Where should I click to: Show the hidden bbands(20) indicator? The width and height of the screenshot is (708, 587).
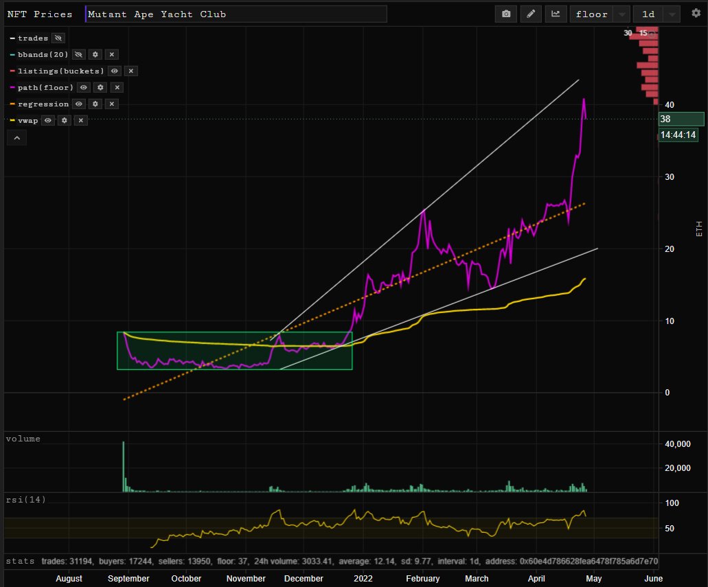pyautogui.click(x=78, y=55)
